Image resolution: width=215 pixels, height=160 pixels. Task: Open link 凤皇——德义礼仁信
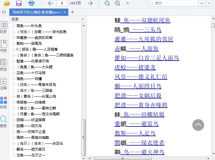(x=141, y=77)
